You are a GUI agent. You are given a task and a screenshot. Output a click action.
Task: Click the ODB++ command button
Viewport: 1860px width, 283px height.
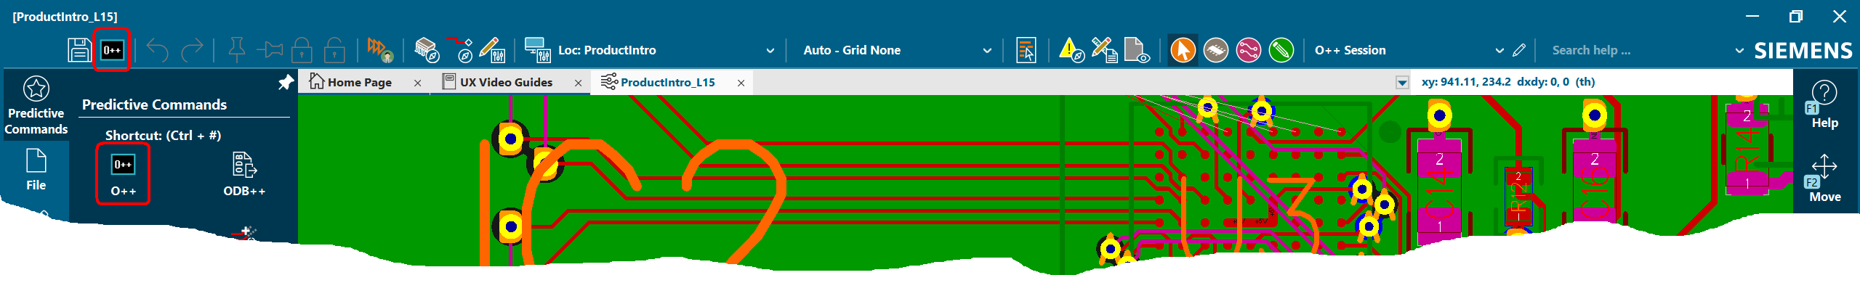(244, 174)
